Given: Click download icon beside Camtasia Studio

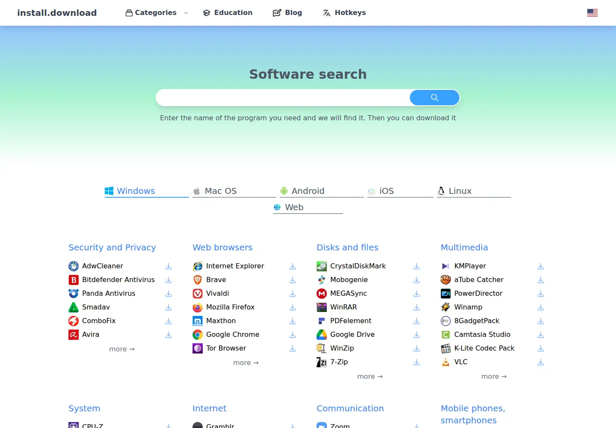Looking at the screenshot, I should [541, 335].
